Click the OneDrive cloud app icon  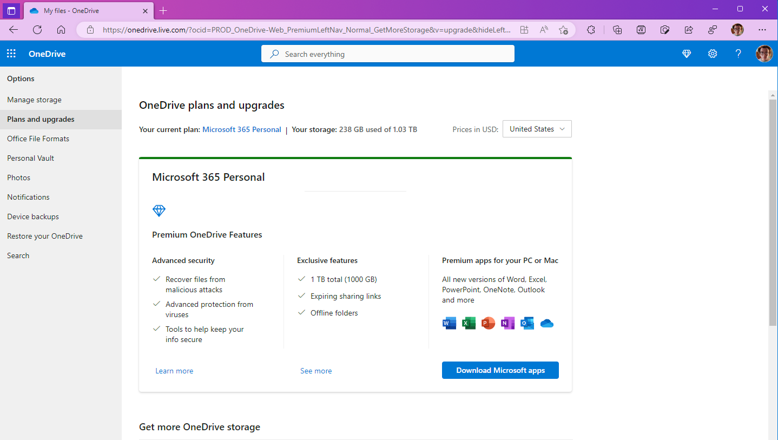click(x=547, y=323)
